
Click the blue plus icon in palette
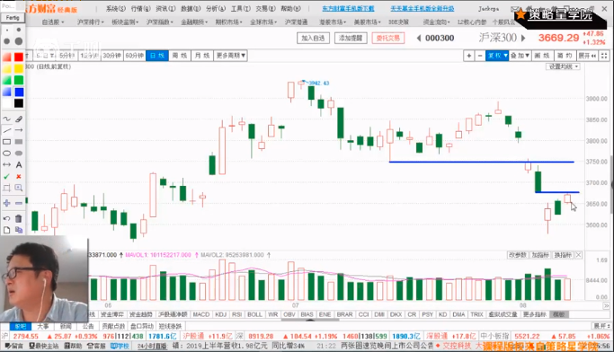point(6,203)
